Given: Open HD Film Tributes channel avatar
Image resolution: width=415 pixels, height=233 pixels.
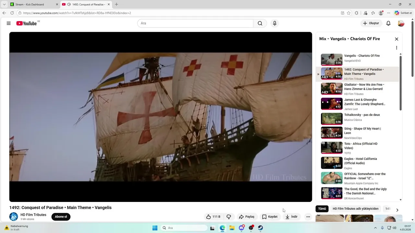Looking at the screenshot, I should pyautogui.click(x=14, y=217).
